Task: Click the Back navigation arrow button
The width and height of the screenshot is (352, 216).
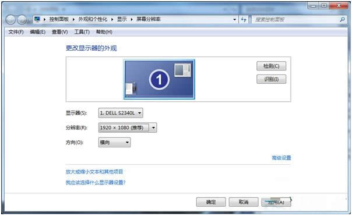Action: point(10,20)
